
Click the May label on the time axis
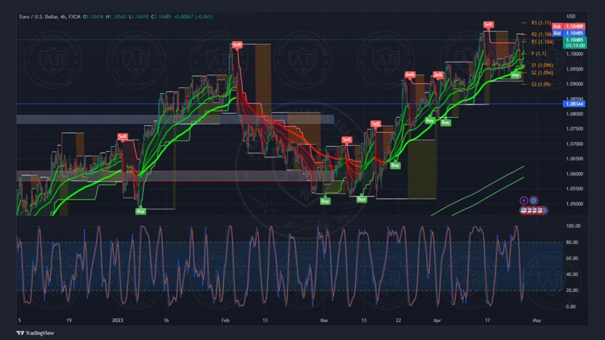click(536, 321)
